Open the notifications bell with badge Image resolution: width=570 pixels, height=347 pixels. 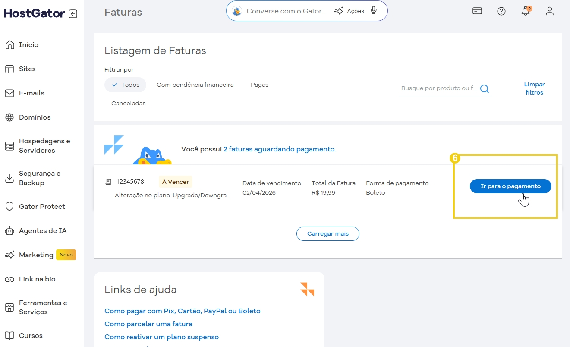[526, 11]
